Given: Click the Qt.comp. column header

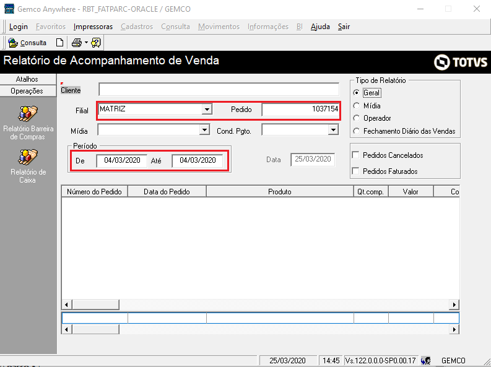Looking at the screenshot, I should coord(371,191).
